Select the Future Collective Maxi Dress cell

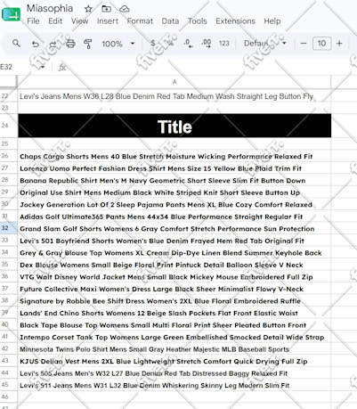click(174, 289)
